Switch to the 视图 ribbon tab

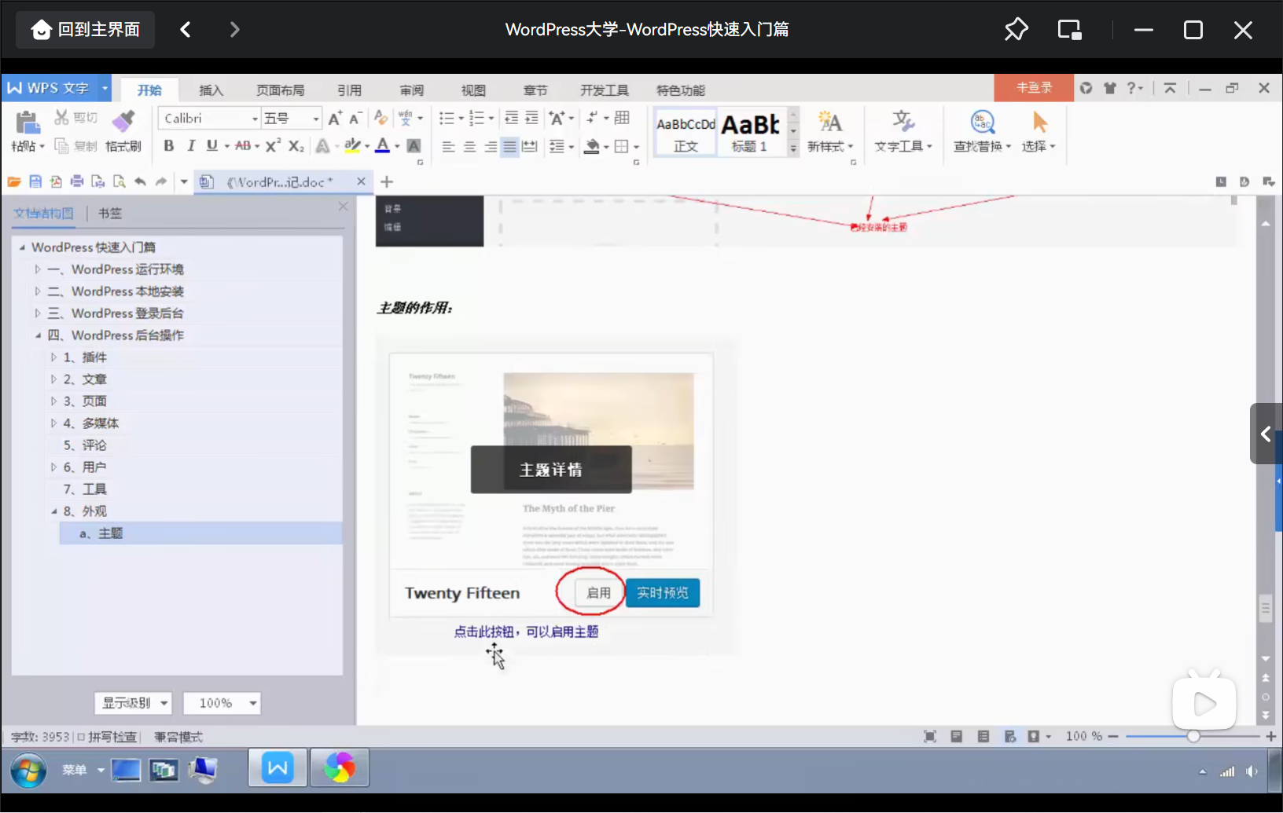click(x=473, y=90)
